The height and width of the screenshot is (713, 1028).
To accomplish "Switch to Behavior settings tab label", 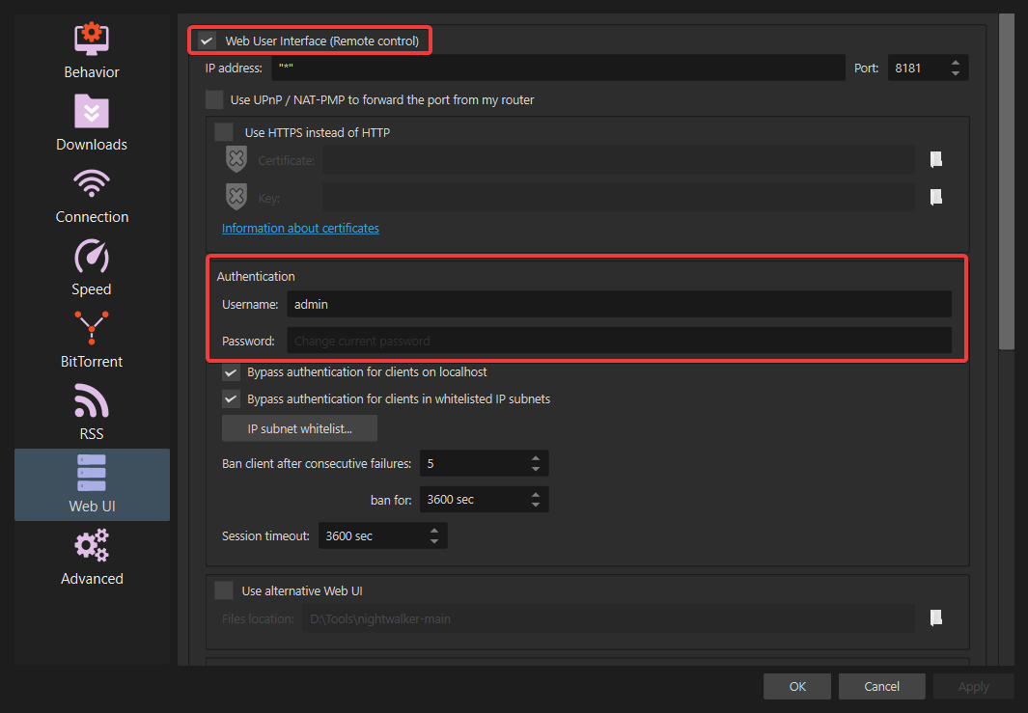I will (92, 72).
